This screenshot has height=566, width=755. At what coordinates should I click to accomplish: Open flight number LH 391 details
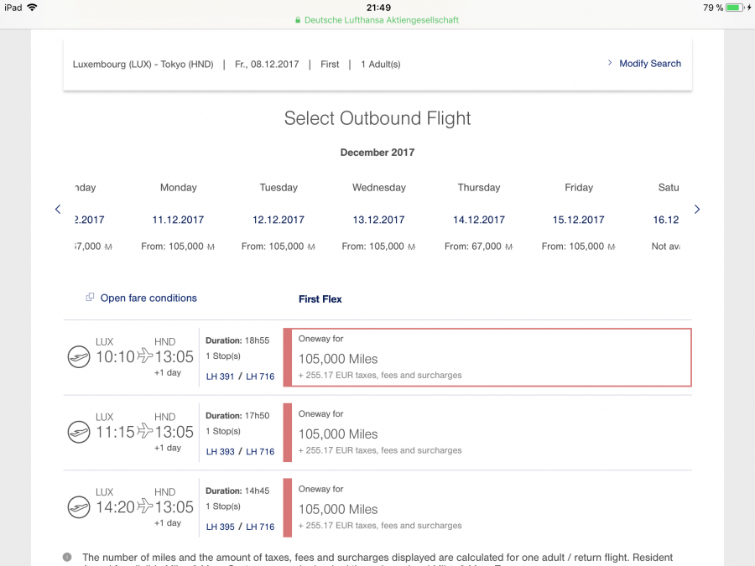point(220,376)
